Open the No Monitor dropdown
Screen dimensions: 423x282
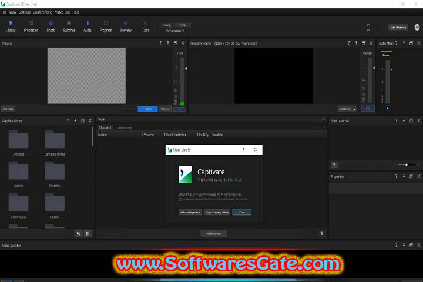click(347, 109)
